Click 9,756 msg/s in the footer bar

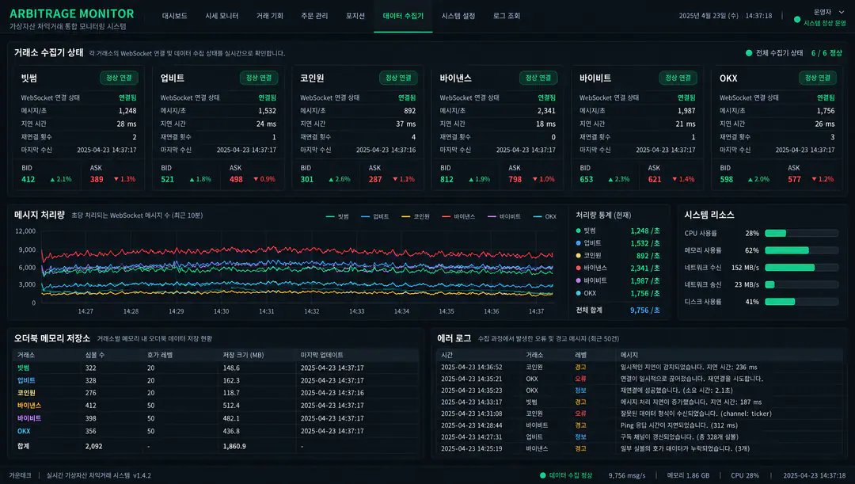point(626,475)
